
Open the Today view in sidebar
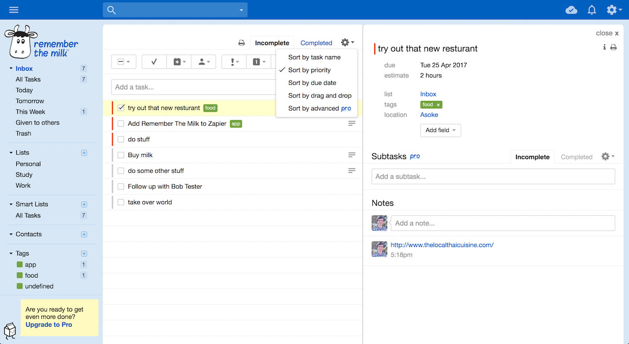pyautogui.click(x=24, y=90)
